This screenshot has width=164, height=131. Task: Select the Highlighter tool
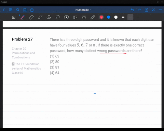coord(40,17)
